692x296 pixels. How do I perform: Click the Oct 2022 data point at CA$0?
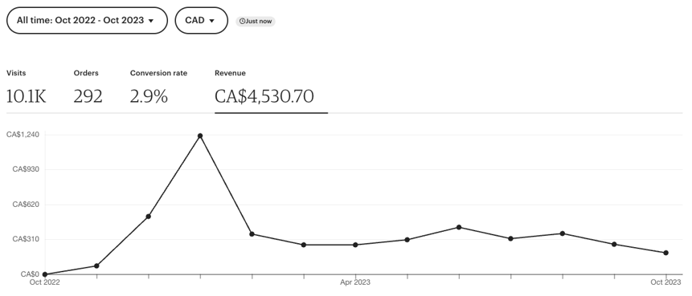coord(44,274)
